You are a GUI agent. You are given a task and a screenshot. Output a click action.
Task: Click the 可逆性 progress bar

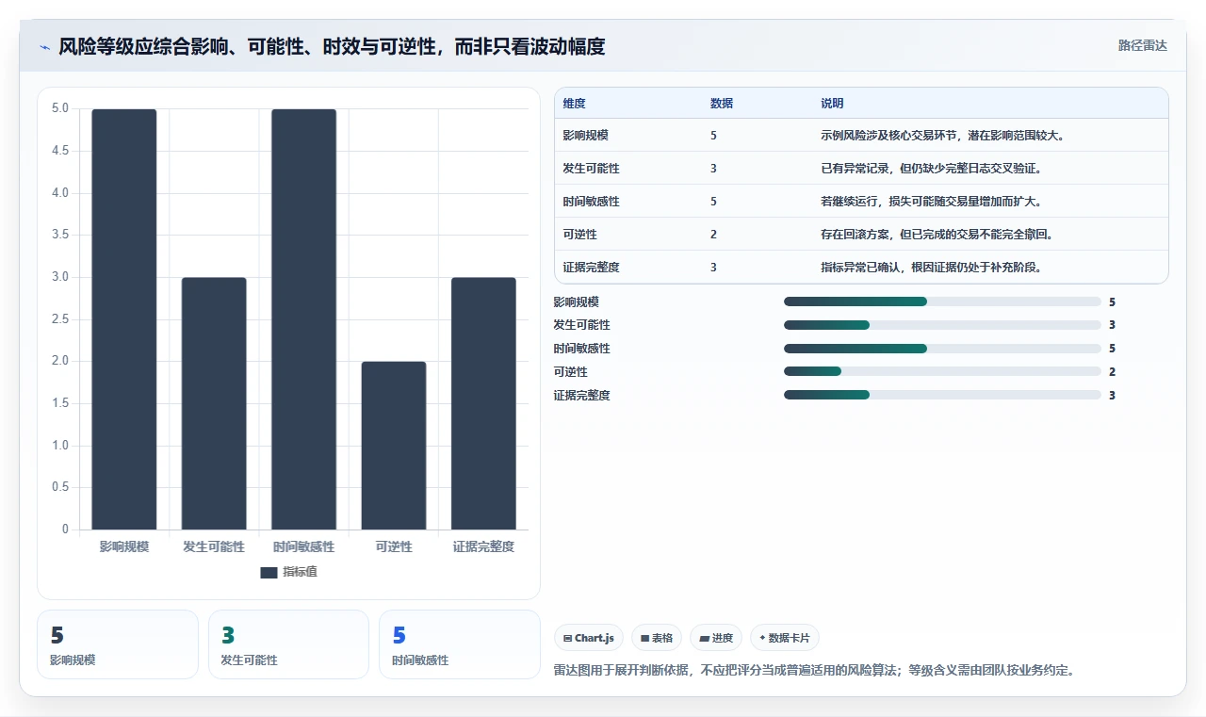[942, 372]
